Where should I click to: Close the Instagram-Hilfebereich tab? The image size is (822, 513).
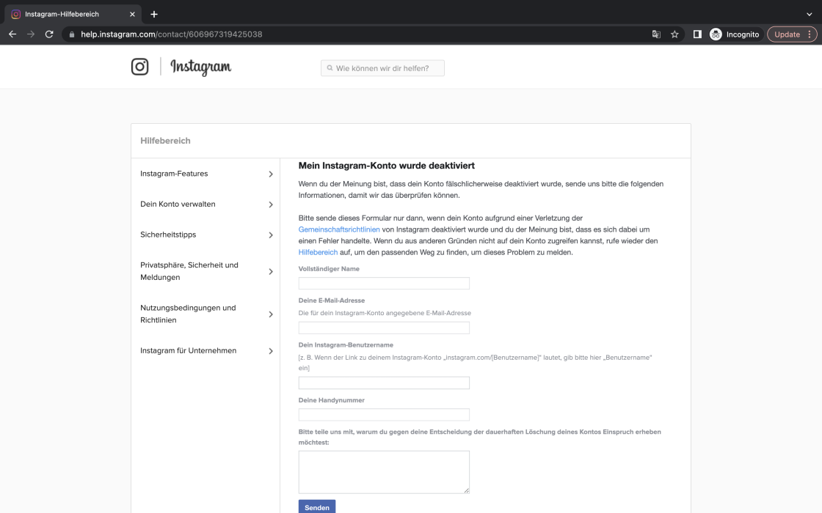(x=132, y=14)
